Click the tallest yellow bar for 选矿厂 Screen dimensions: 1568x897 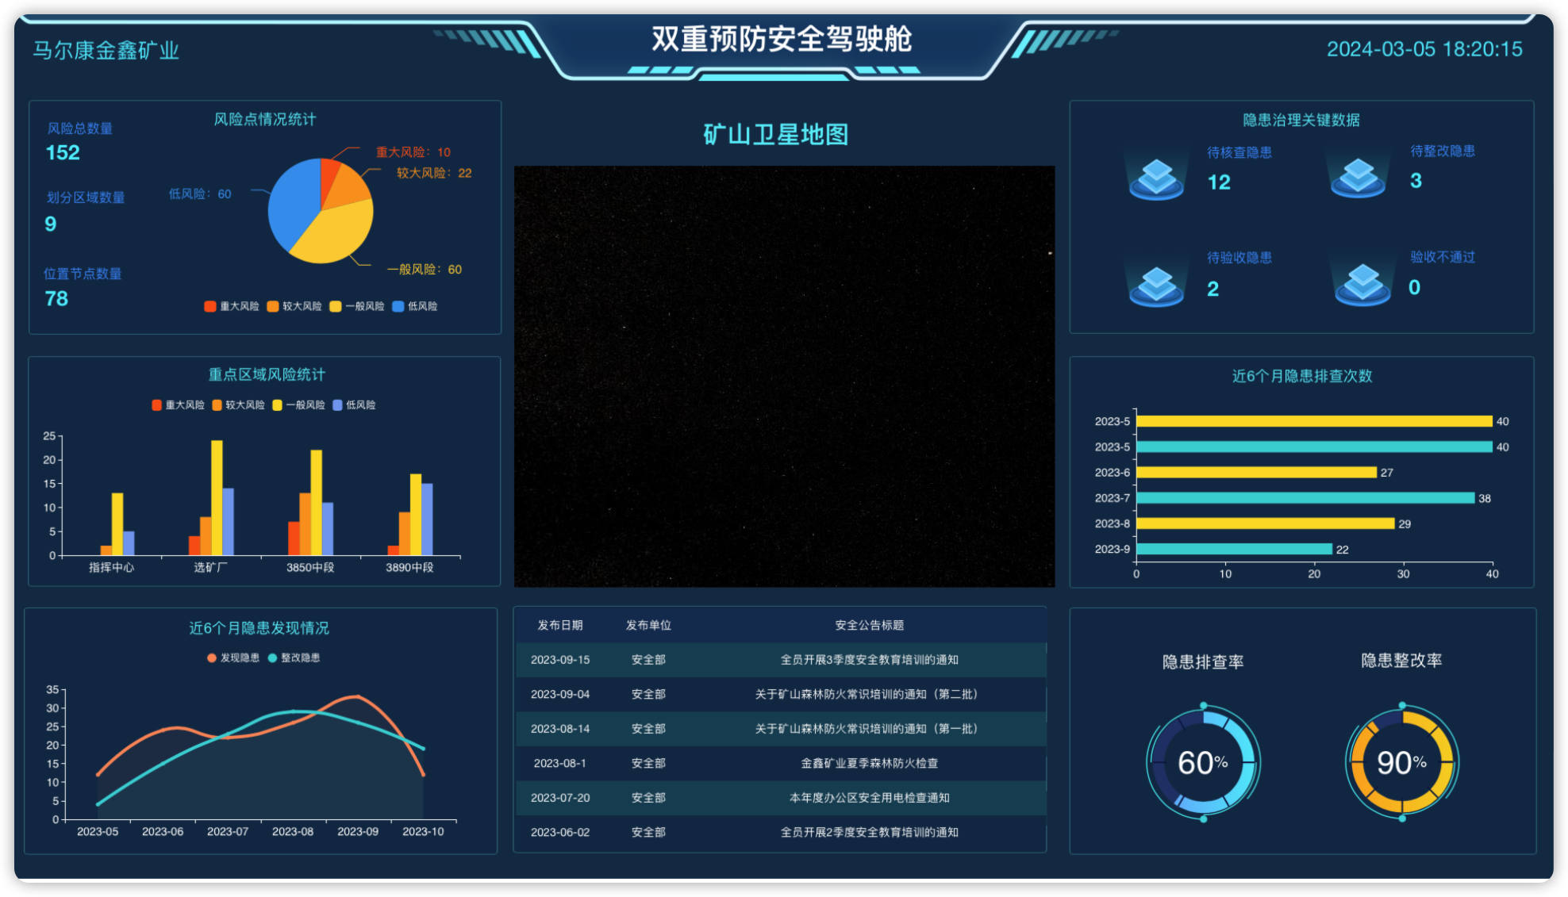217,497
